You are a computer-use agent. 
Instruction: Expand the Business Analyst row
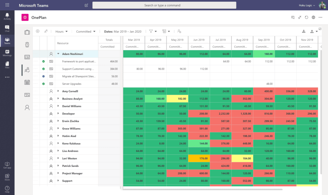pos(58,99)
